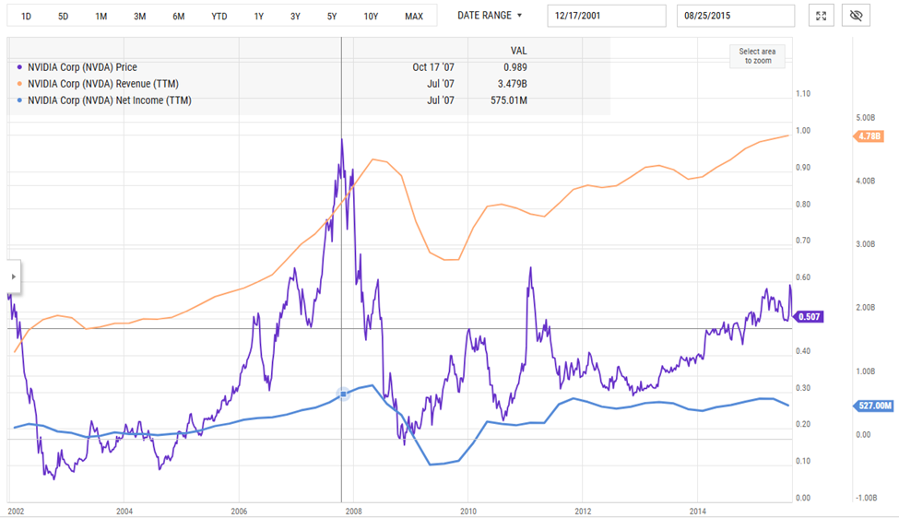Click the start date field 12/17/2001

coord(606,16)
